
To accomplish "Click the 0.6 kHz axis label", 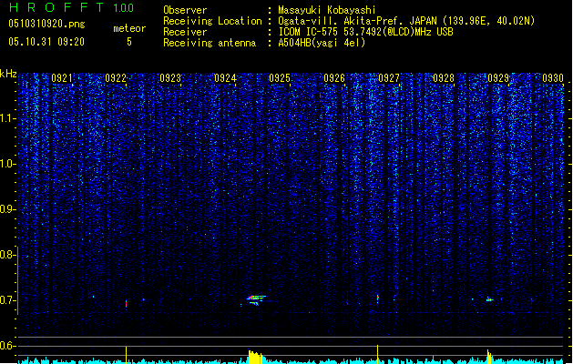I will coord(8,346).
